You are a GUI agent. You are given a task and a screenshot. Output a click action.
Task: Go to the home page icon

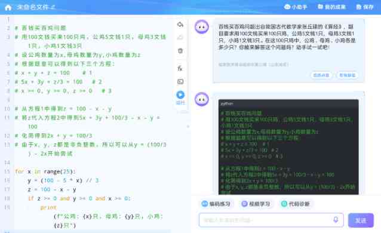tap(8, 7)
